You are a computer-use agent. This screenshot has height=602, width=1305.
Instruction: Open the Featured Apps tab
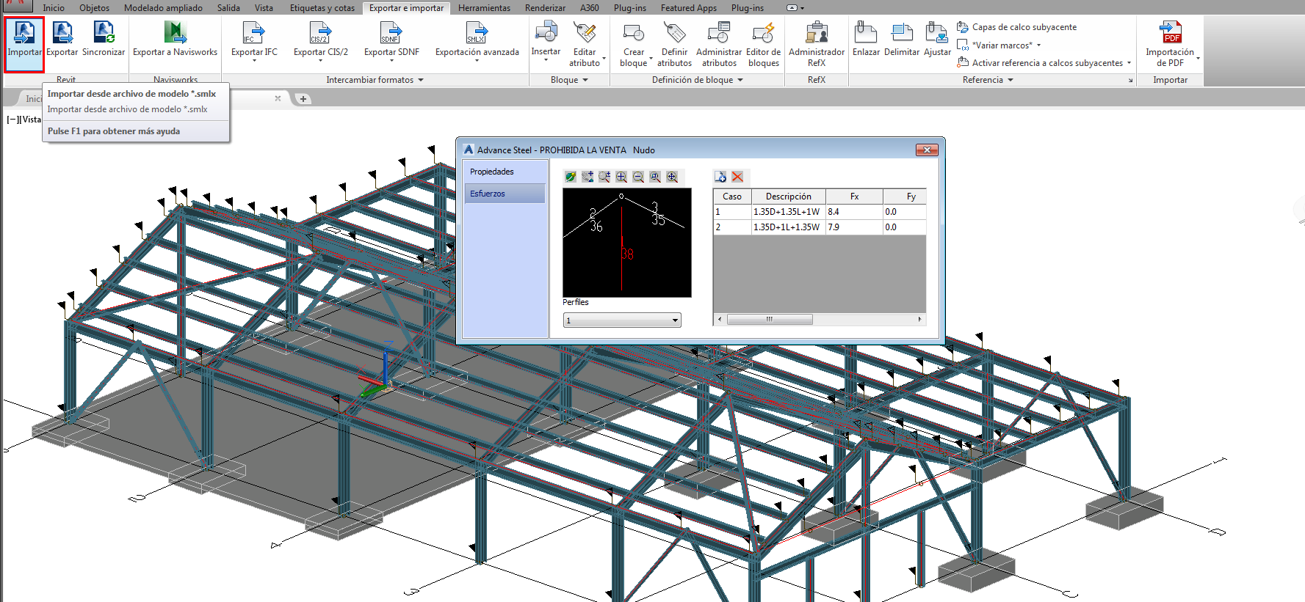(x=688, y=8)
